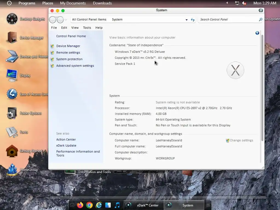280x210 pixels.
Task: Open System protection link
Action: [x=69, y=59]
